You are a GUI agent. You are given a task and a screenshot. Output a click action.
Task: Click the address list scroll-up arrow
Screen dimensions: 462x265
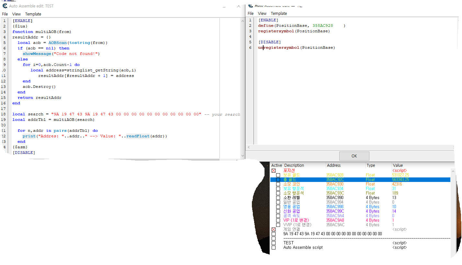[453, 171]
